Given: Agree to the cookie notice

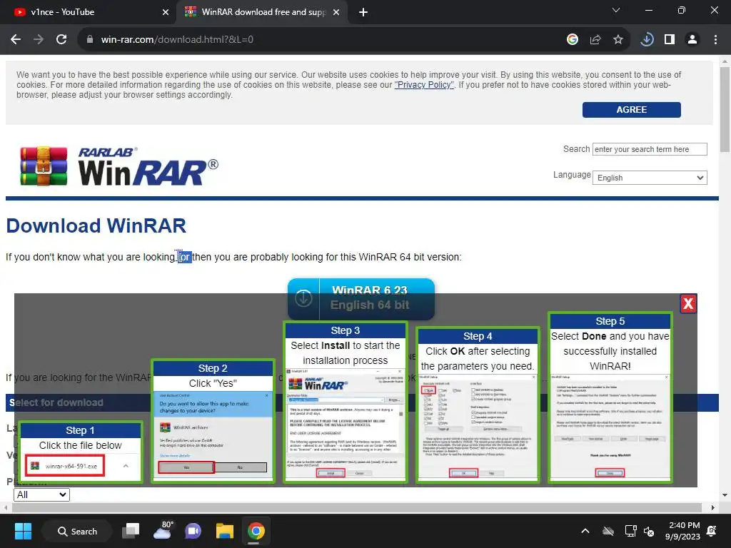Looking at the screenshot, I should 631,110.
